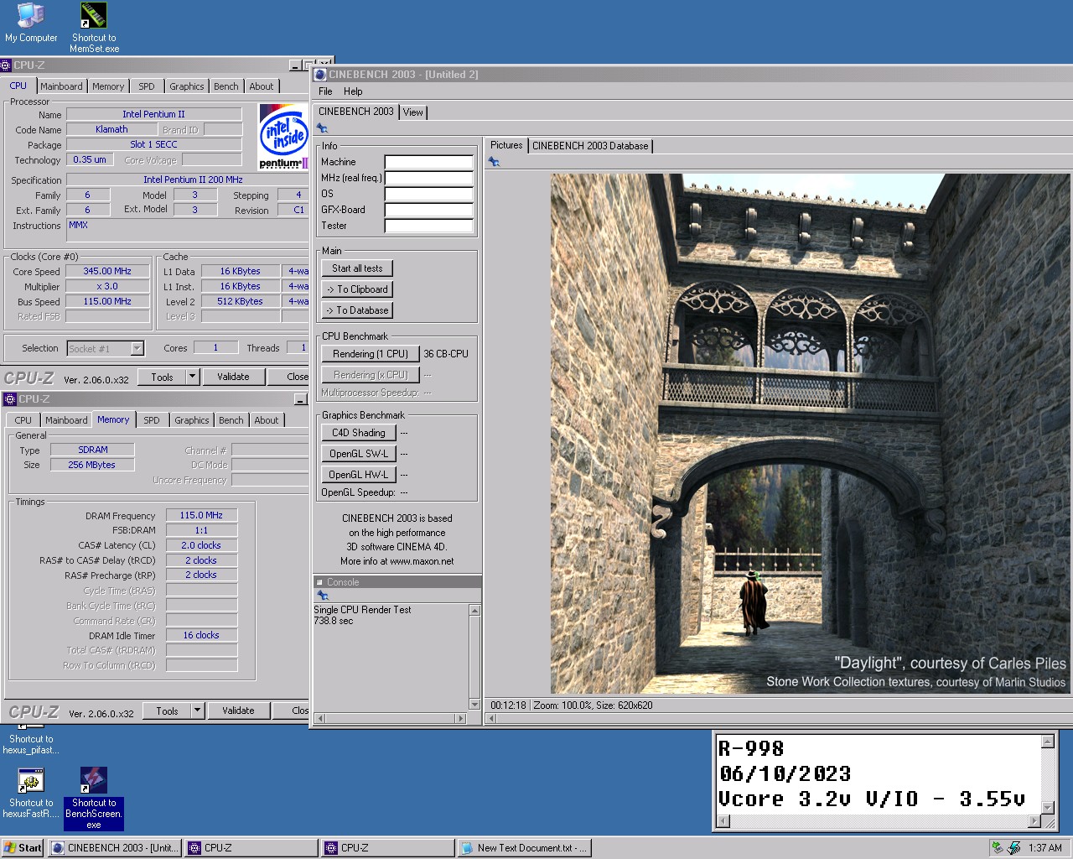Click Validate button in lower CPU-Z

238,711
